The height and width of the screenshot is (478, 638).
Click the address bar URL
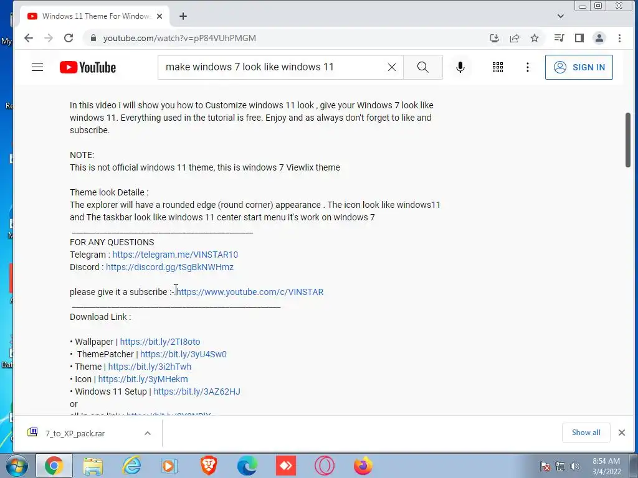pyautogui.click(x=179, y=38)
